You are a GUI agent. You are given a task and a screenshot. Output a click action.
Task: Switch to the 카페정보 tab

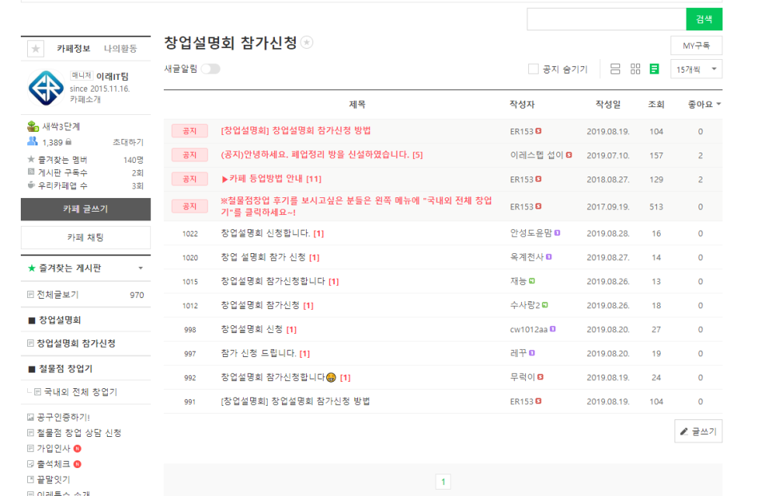(74, 49)
